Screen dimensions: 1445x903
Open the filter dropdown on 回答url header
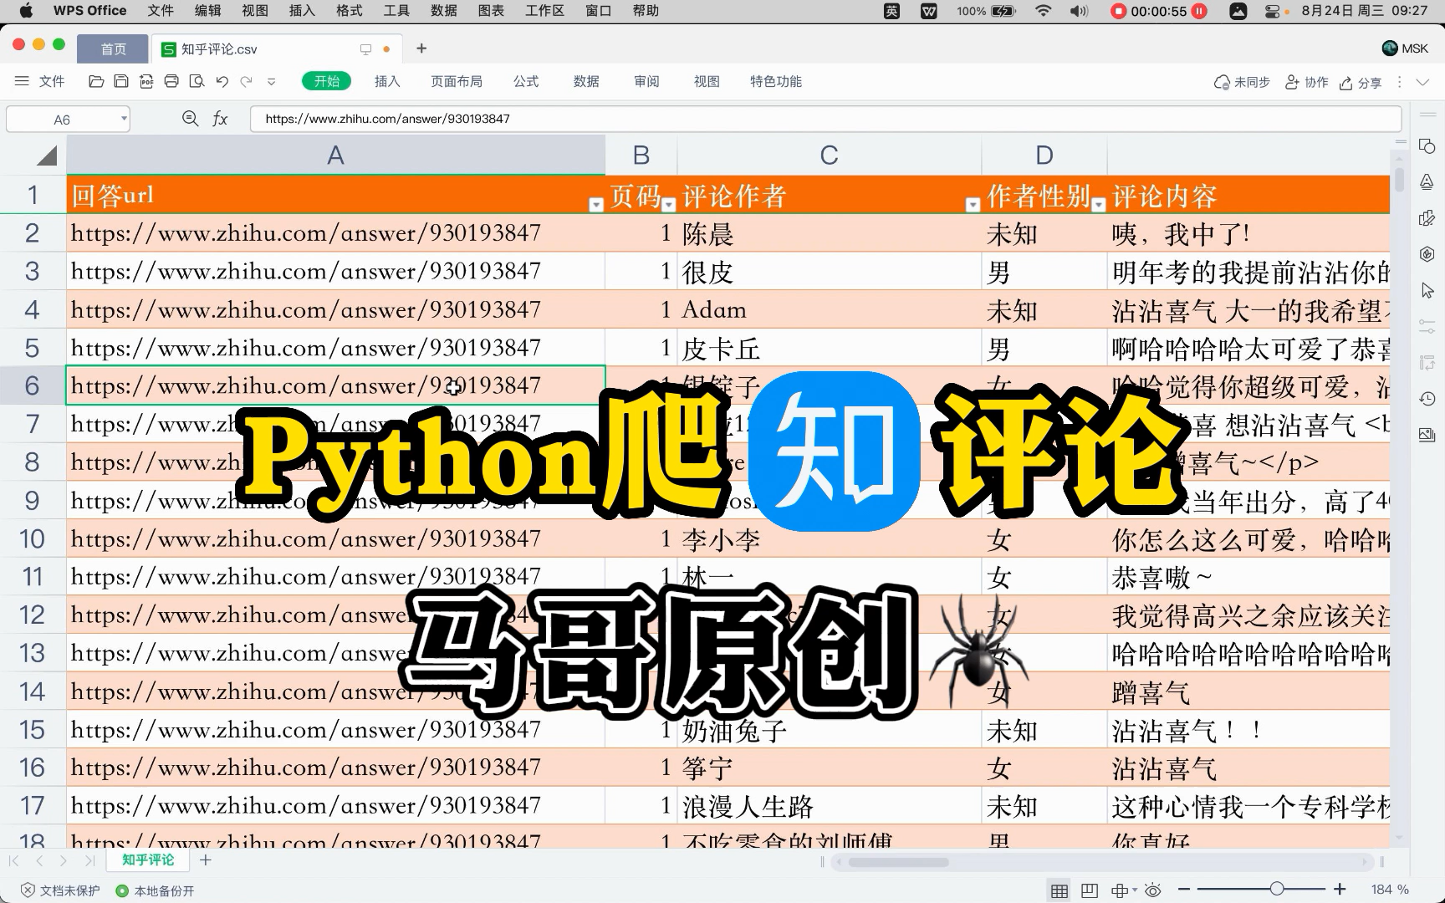coord(596,205)
